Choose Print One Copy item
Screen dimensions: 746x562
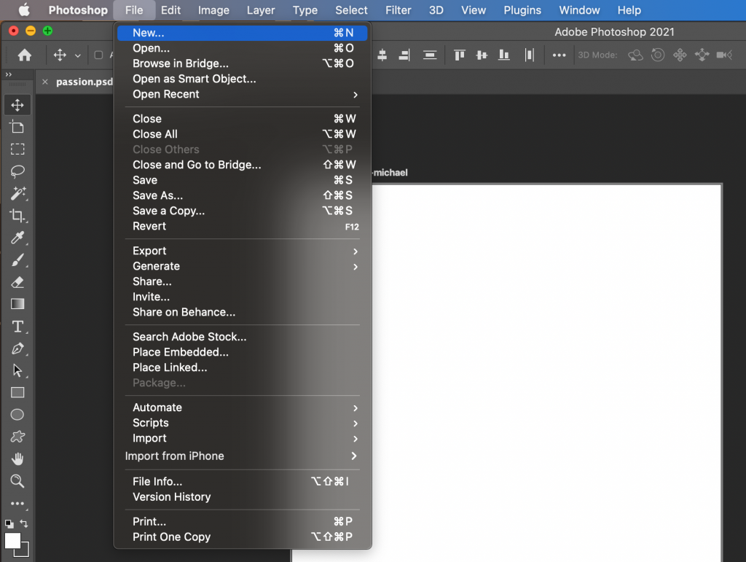click(242, 536)
